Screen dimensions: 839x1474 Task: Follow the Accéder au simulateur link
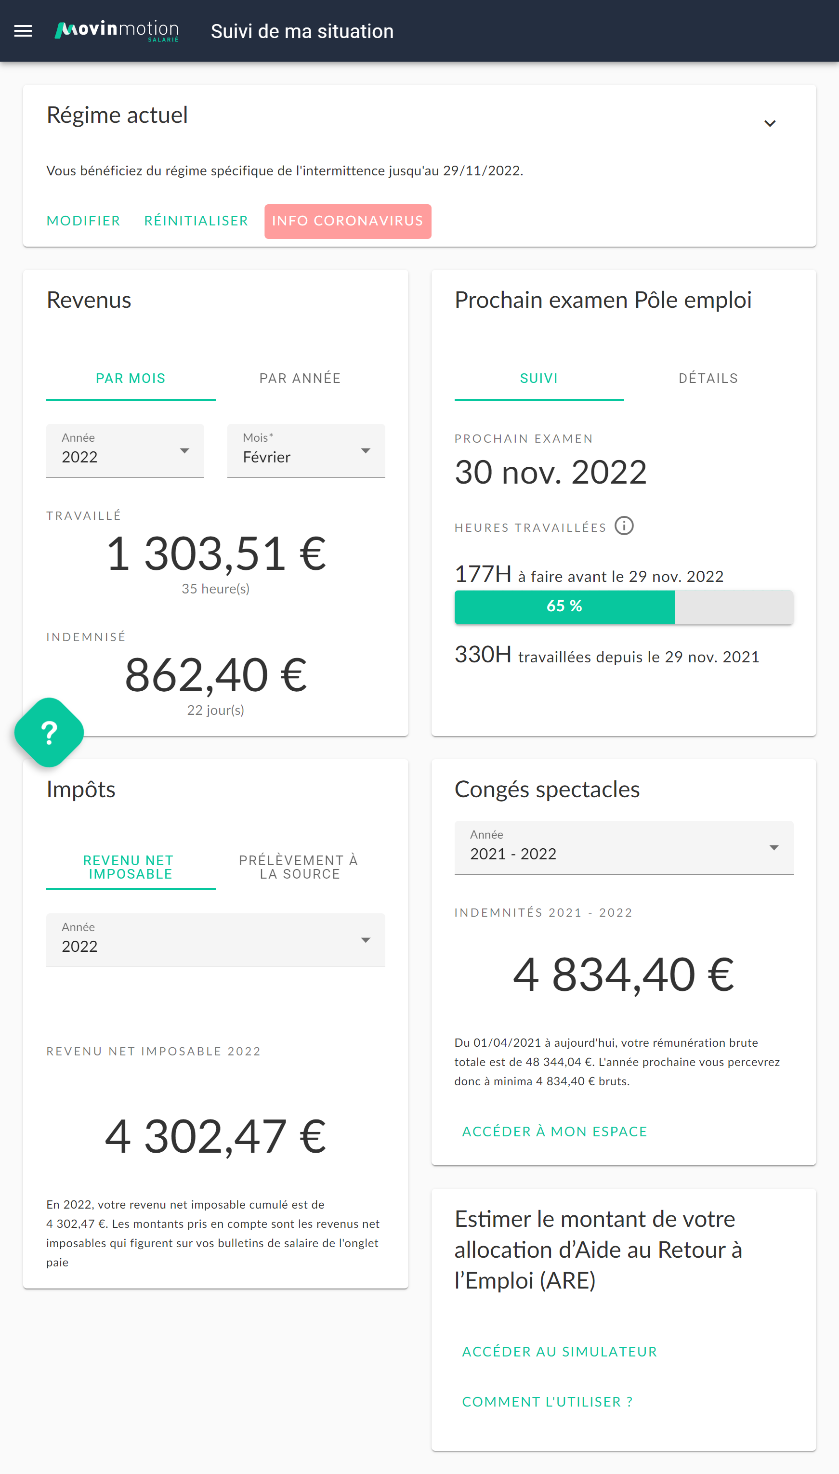[560, 1352]
